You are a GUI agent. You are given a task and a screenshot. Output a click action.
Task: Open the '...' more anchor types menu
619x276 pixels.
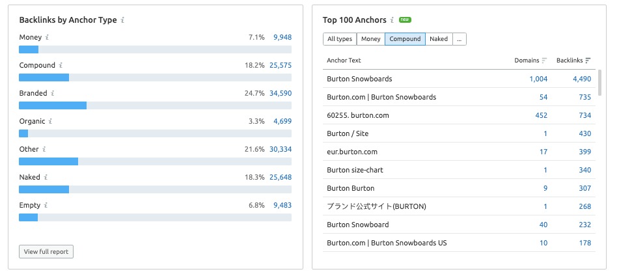click(x=459, y=39)
